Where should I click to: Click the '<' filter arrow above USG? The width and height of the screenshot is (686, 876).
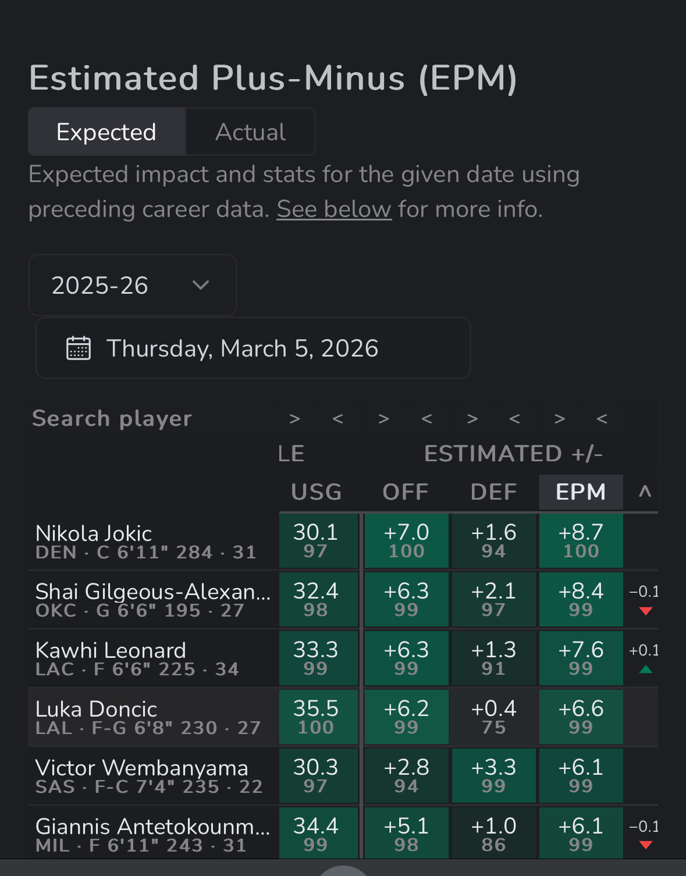(x=338, y=419)
